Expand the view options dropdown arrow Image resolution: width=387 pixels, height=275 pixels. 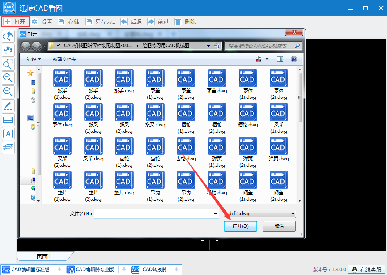point(267,59)
